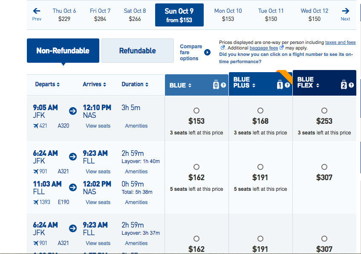Select the Mon Oct 10 date tab

click(x=228, y=15)
